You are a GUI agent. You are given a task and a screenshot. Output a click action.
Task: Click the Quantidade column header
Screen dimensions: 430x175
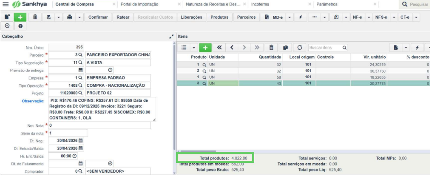[260, 57]
